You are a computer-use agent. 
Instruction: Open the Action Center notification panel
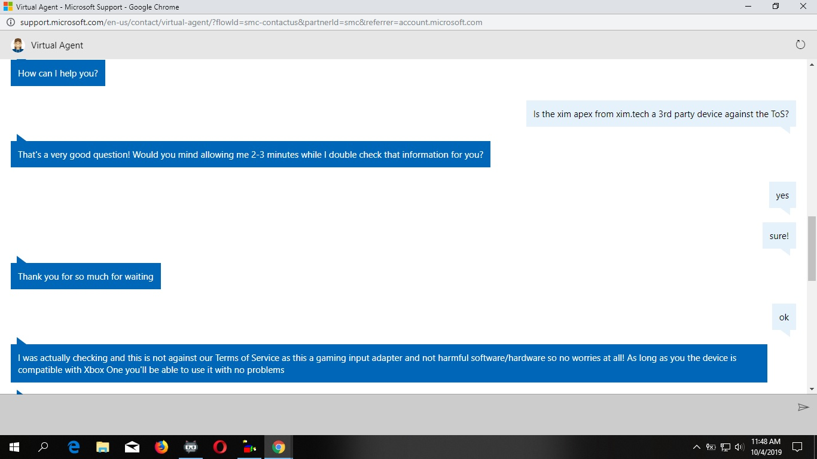[x=797, y=446]
